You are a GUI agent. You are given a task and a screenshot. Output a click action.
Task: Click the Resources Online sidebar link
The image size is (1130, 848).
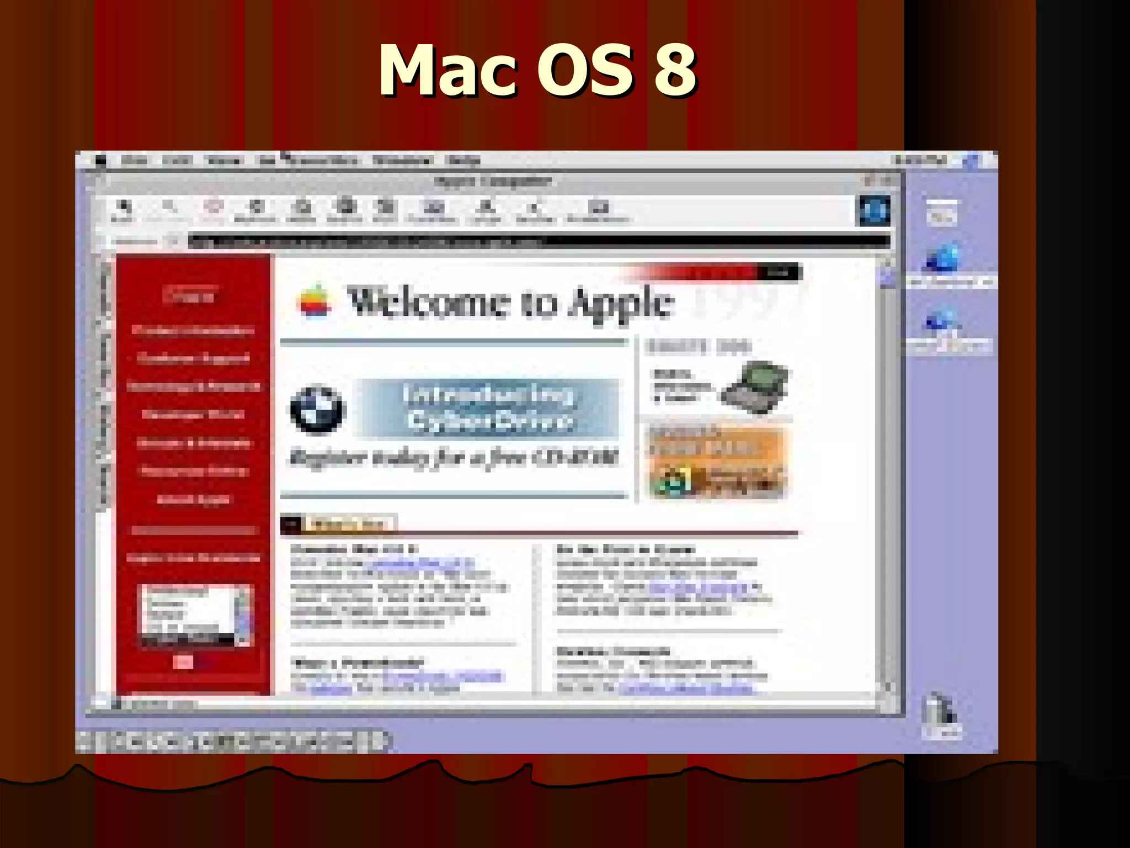[x=193, y=471]
